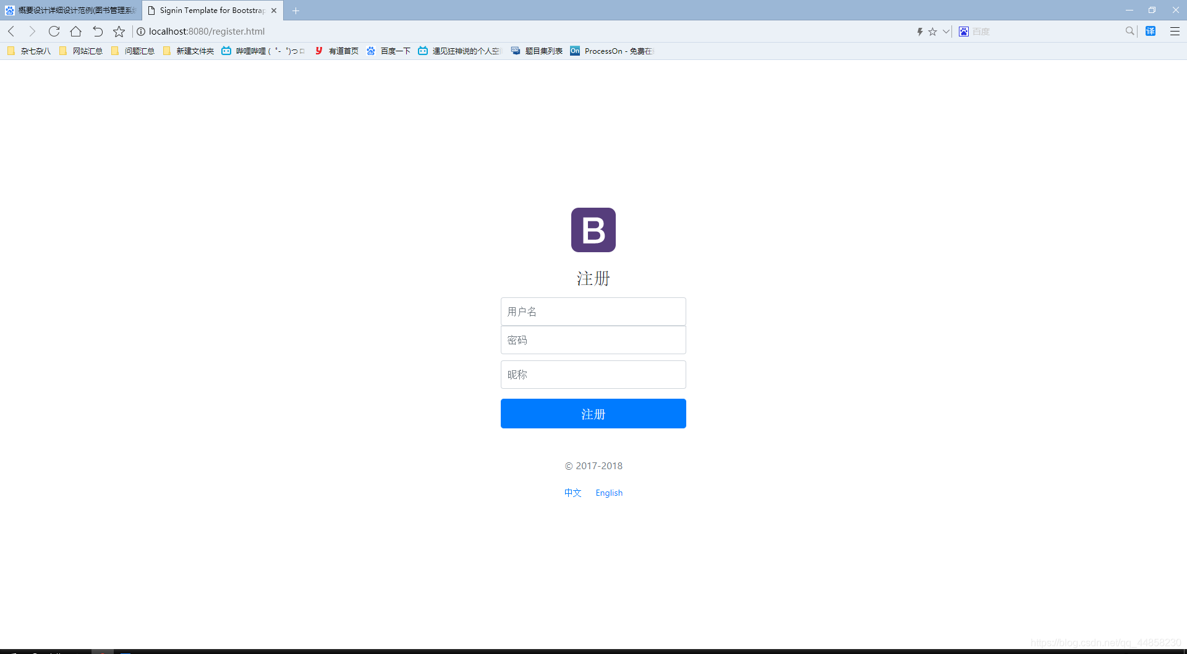Go back using browser back arrow
Image resolution: width=1187 pixels, height=654 pixels.
pos(11,32)
